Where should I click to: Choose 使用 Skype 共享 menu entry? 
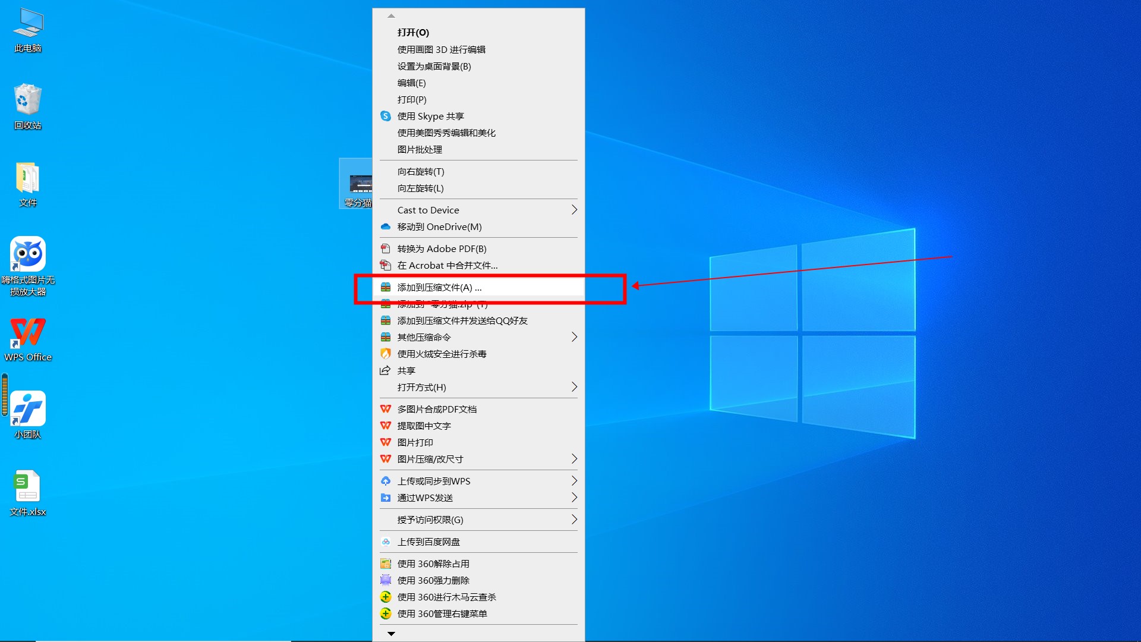[430, 117]
